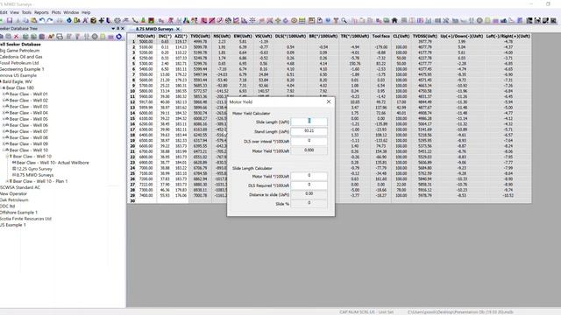Click the Redo arrow in the toolbar
The width and height of the screenshot is (561, 315).
point(50,20)
